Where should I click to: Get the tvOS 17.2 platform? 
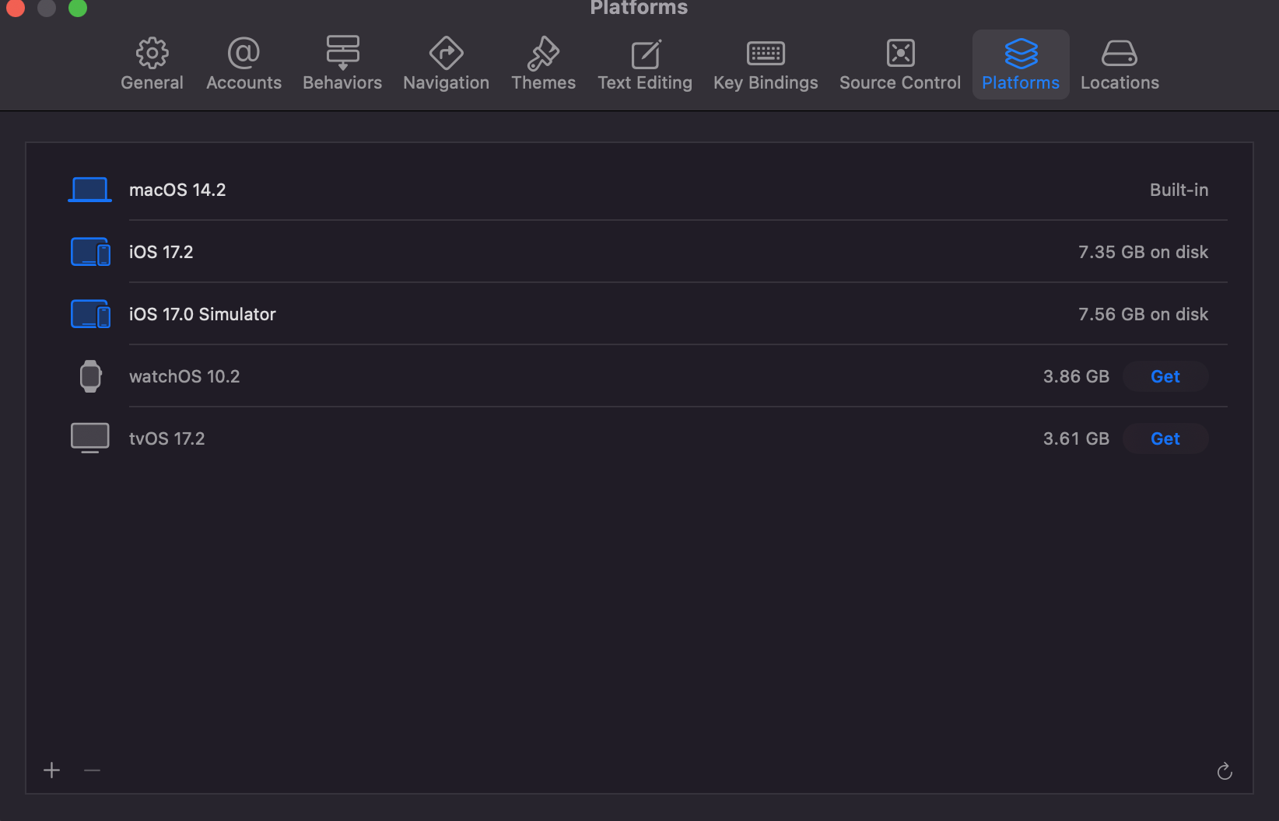click(x=1165, y=438)
